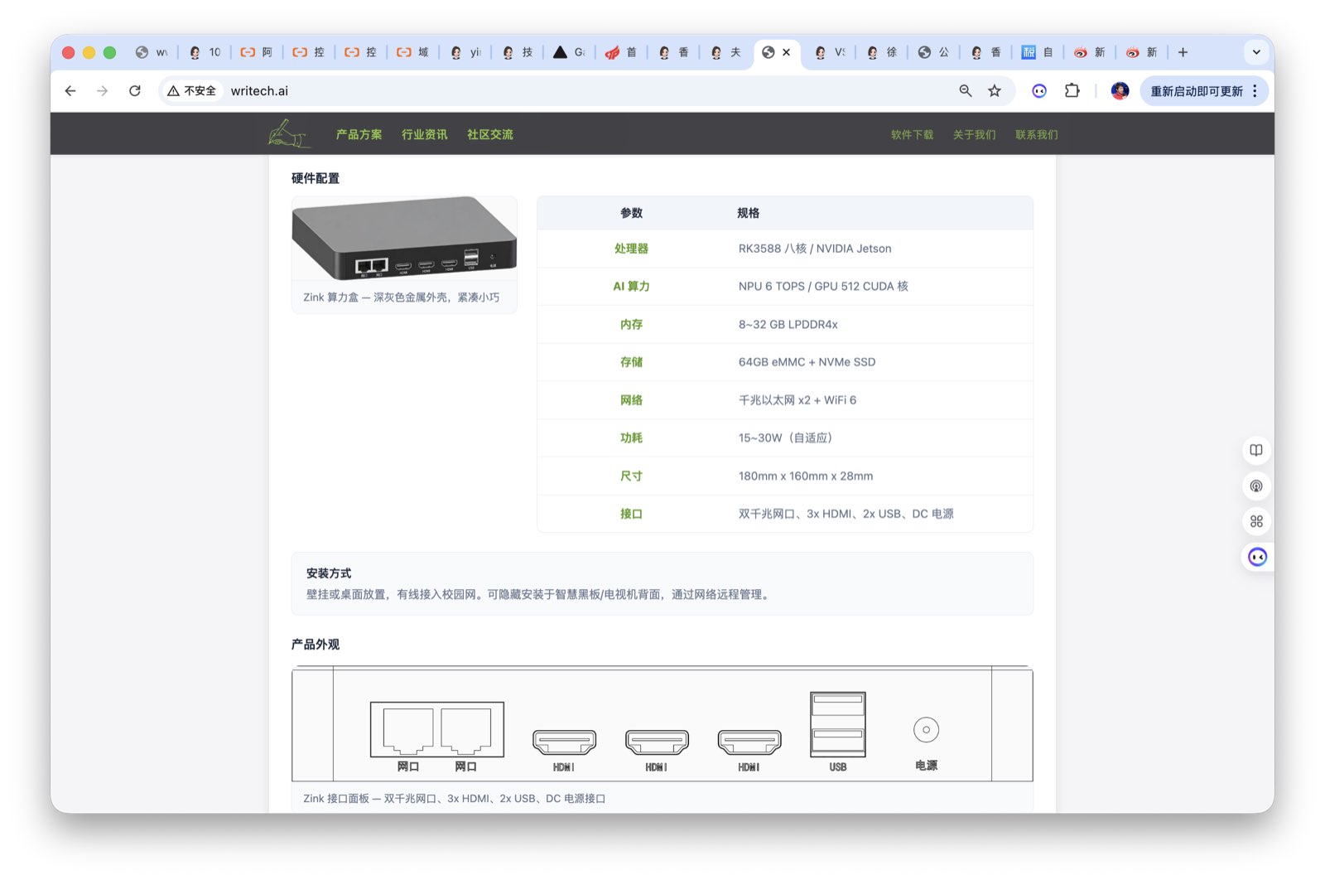Click the Zink 算力盒 product photo
The height and width of the screenshot is (880, 1325).
[404, 239]
